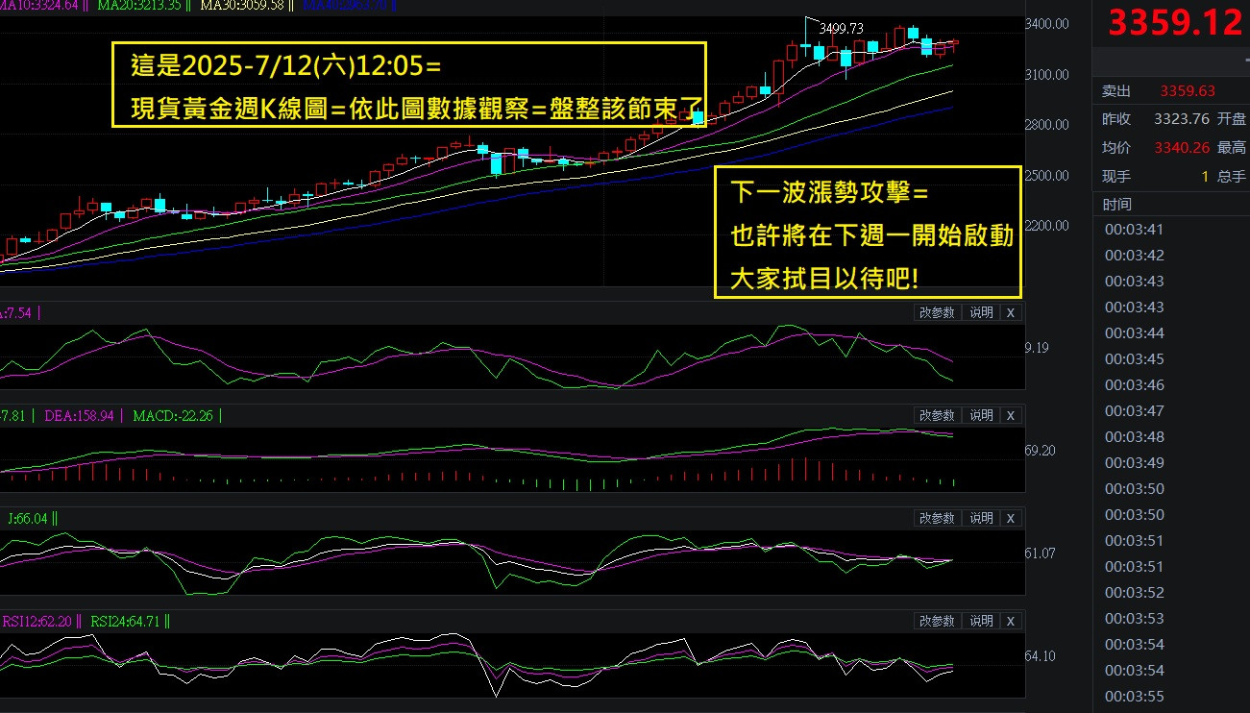Click the 总手 label in quote panel
Image resolution: width=1250 pixels, height=713 pixels.
[x=1232, y=177]
